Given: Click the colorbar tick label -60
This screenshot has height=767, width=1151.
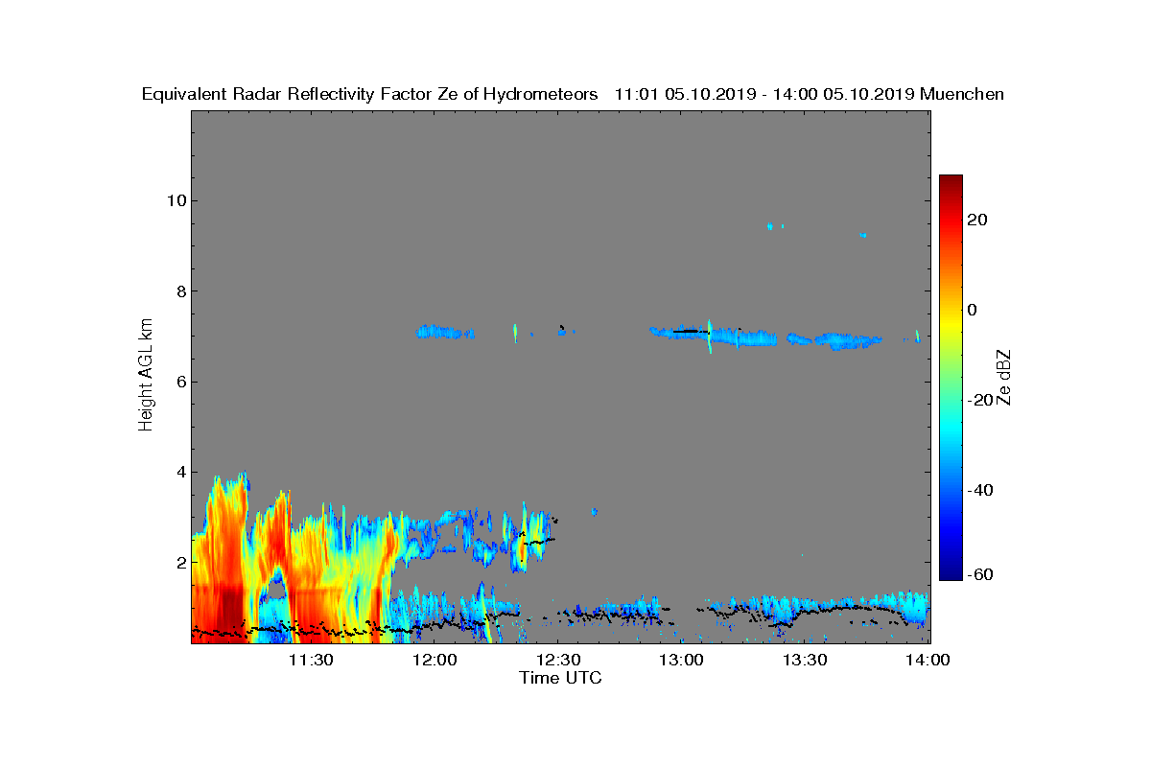Looking at the screenshot, I should 981,574.
